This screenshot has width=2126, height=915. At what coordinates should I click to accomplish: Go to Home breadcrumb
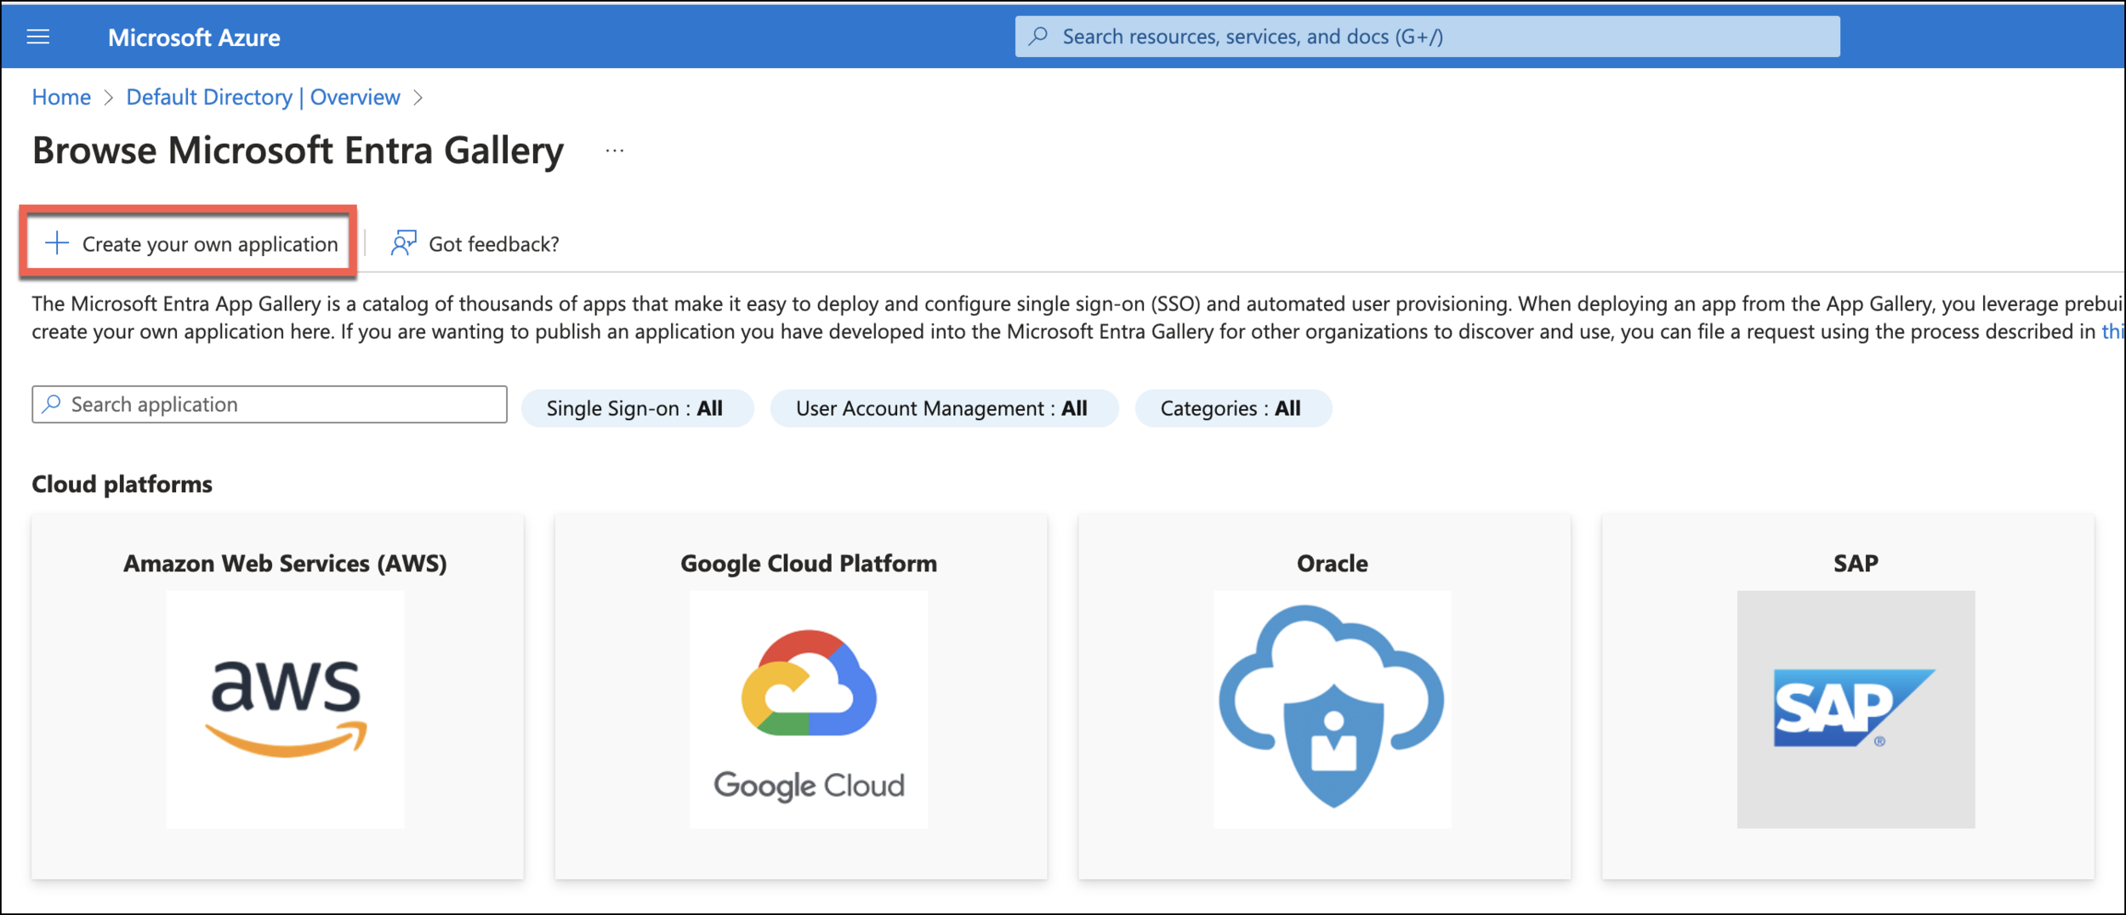(61, 97)
